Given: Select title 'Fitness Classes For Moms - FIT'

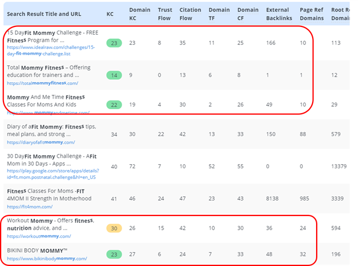Looking at the screenshot, I should [x=46, y=191].
